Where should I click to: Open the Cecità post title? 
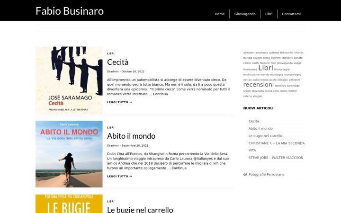(117, 62)
